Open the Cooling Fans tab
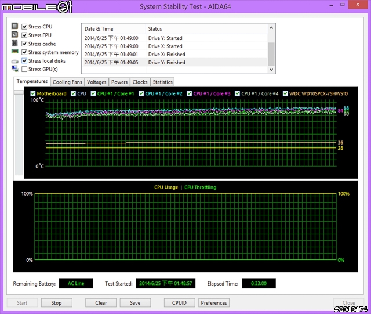Viewport: 371px width, 314px height. (67, 82)
